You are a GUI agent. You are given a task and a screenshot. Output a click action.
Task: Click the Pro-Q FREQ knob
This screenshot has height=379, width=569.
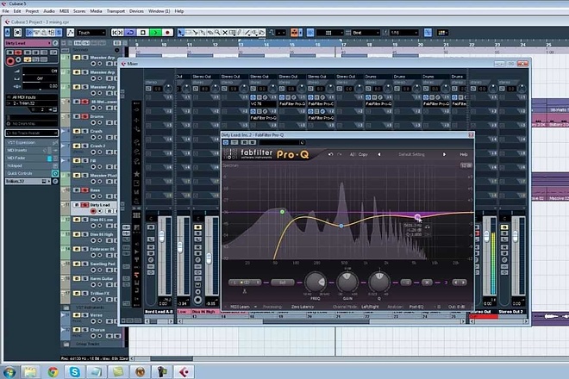315,283
